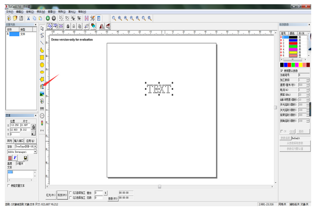
Task: Click the pointer selection tool
Action: (x=42, y=29)
